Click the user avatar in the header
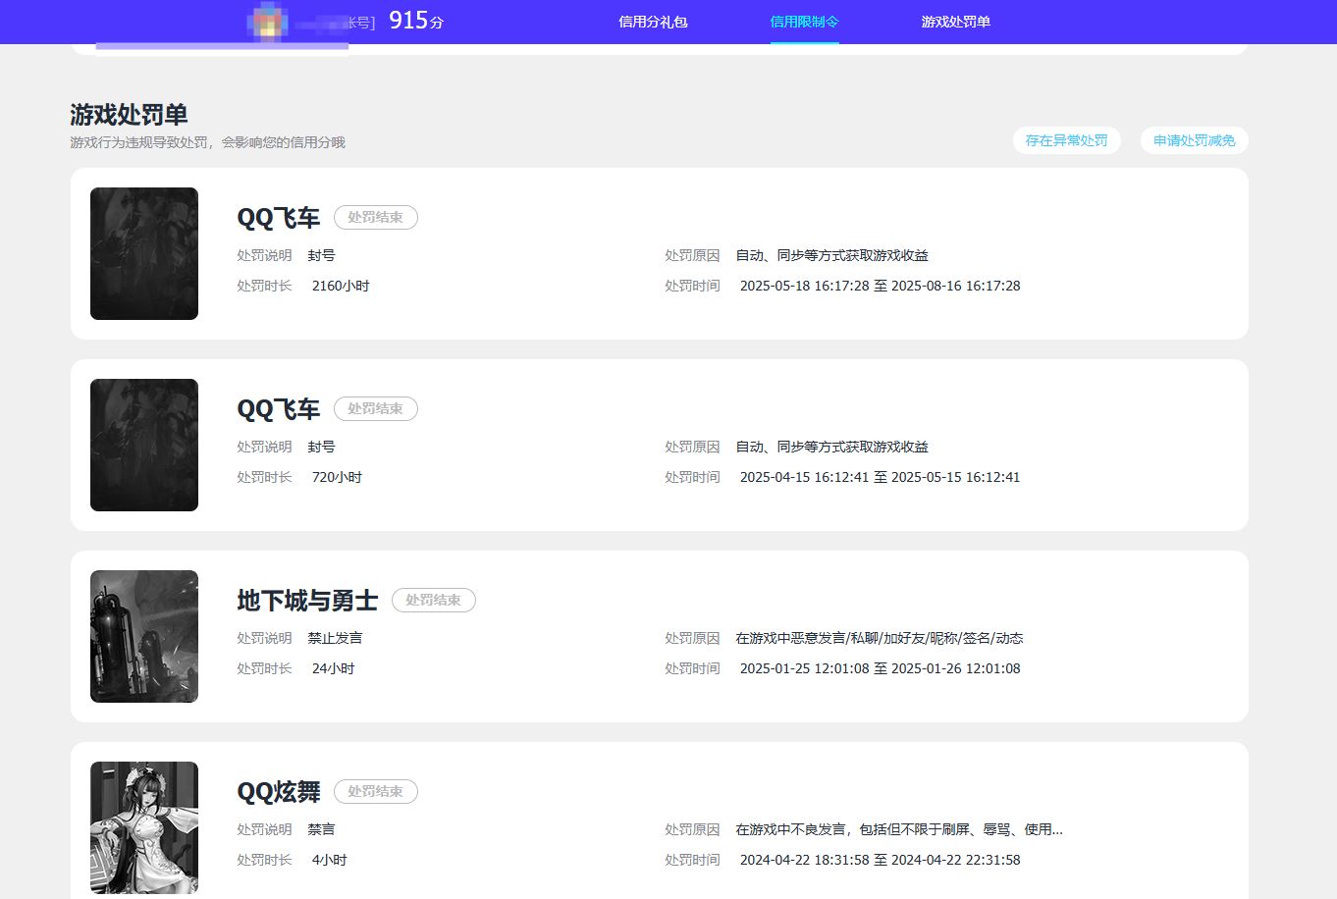The image size is (1337, 899). tap(268, 21)
